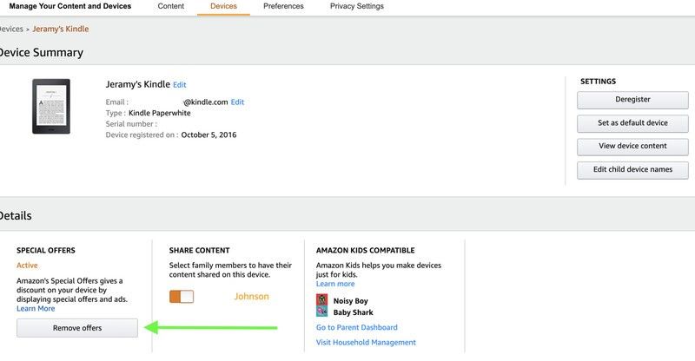Click the Kindle Paperwhite device image
695x361 pixels.
click(51, 107)
